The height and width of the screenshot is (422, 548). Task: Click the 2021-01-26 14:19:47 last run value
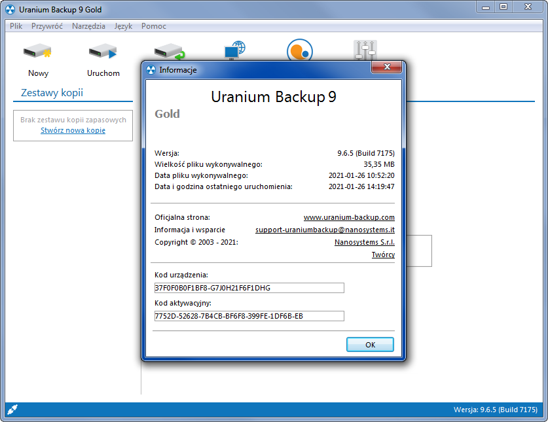(361, 186)
